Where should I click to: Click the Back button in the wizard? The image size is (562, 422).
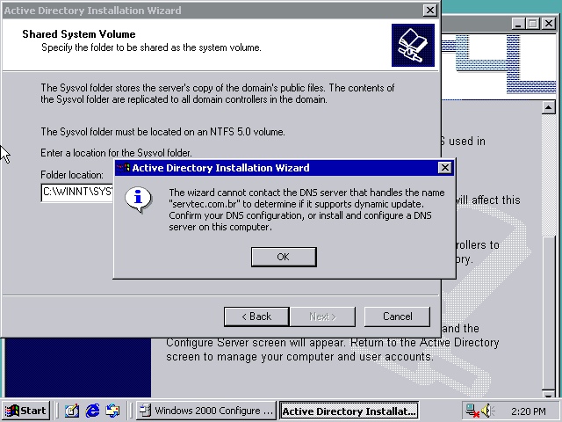click(x=256, y=316)
